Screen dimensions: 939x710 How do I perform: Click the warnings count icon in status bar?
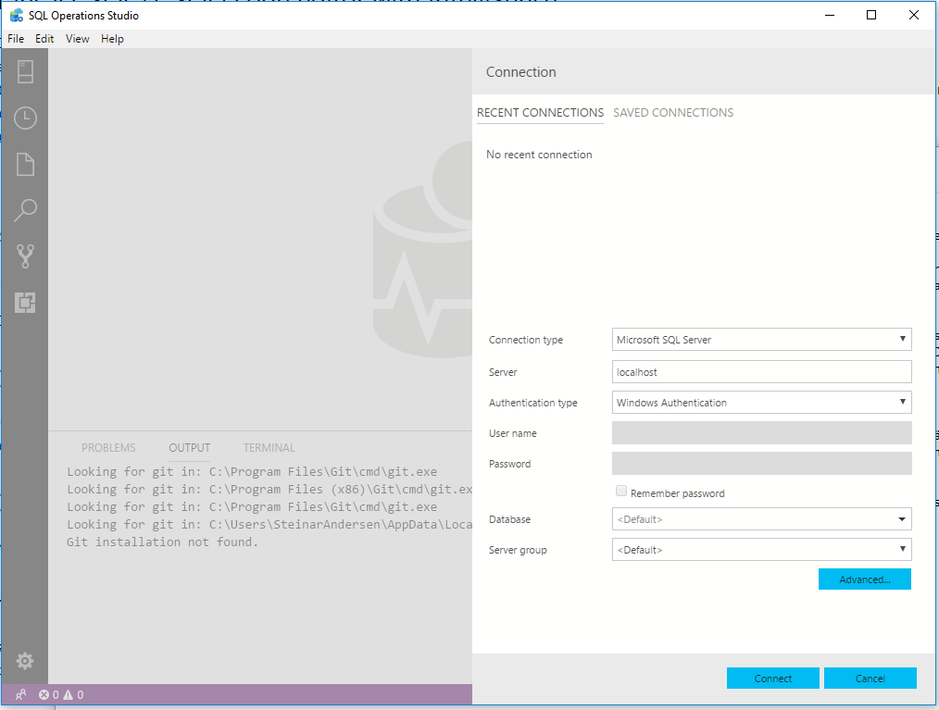pos(69,694)
